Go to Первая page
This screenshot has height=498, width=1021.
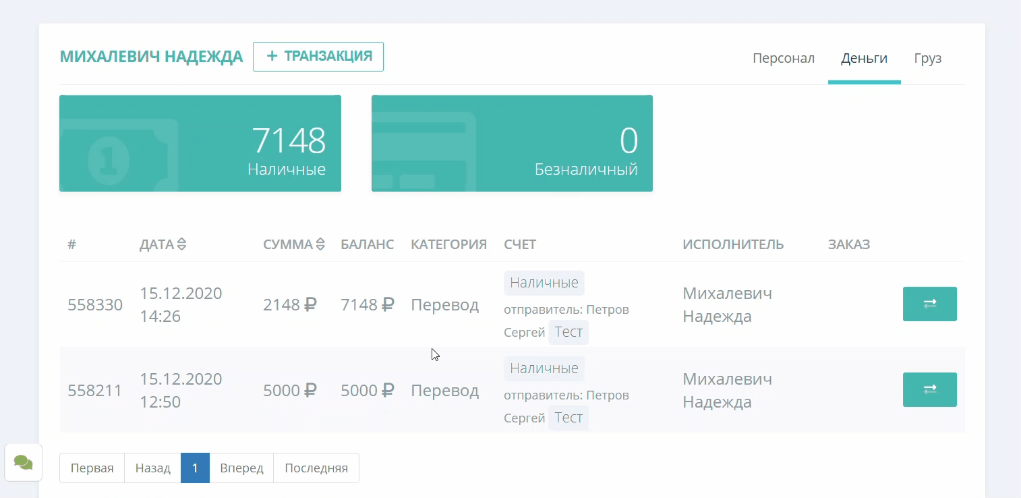92,468
